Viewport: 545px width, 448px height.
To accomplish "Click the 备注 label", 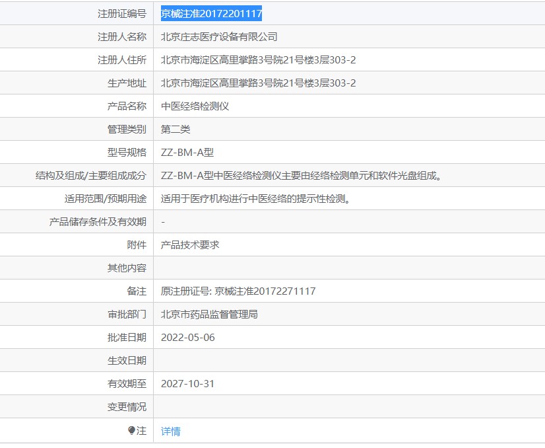I will coord(137,291).
